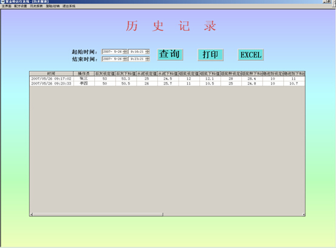This screenshot has height=248, width=336.
Task: Select the 退出系统 menu item
Action: tap(69, 6)
